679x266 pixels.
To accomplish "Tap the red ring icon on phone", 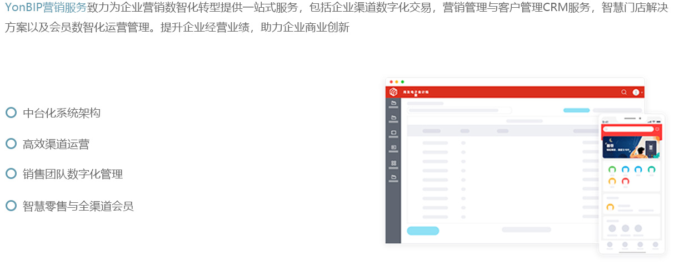I will pyautogui.click(x=626, y=181).
